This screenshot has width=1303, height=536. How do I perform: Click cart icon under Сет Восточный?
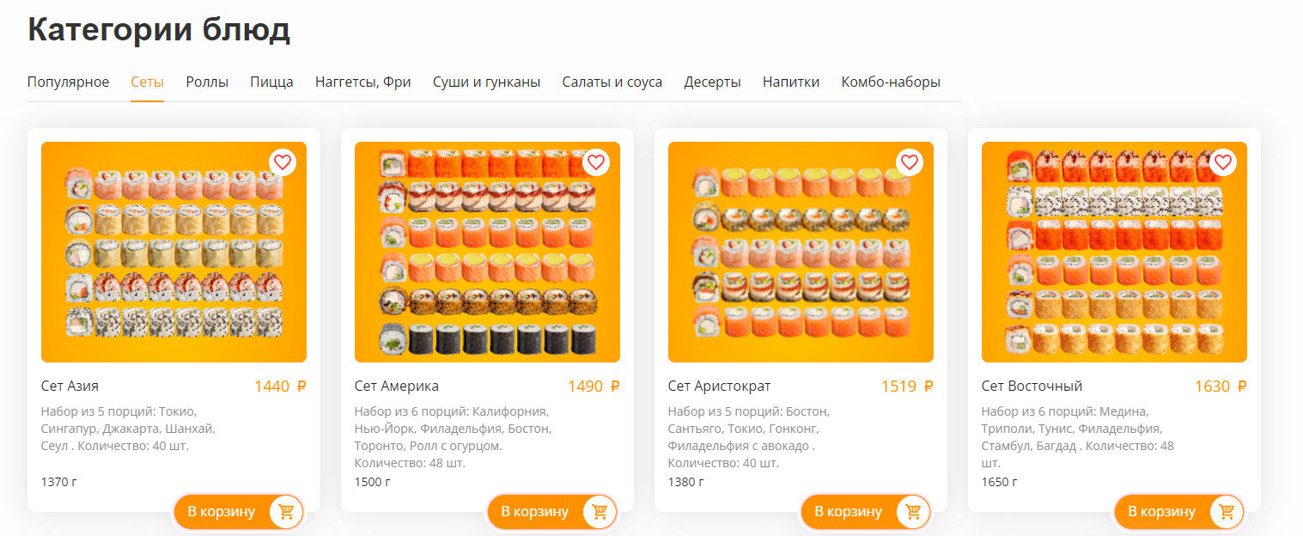(1227, 512)
